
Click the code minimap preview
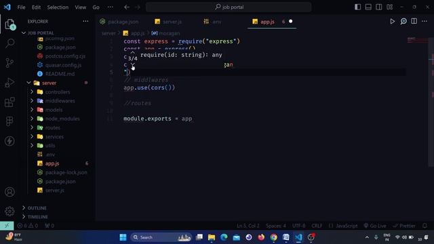(418, 40)
